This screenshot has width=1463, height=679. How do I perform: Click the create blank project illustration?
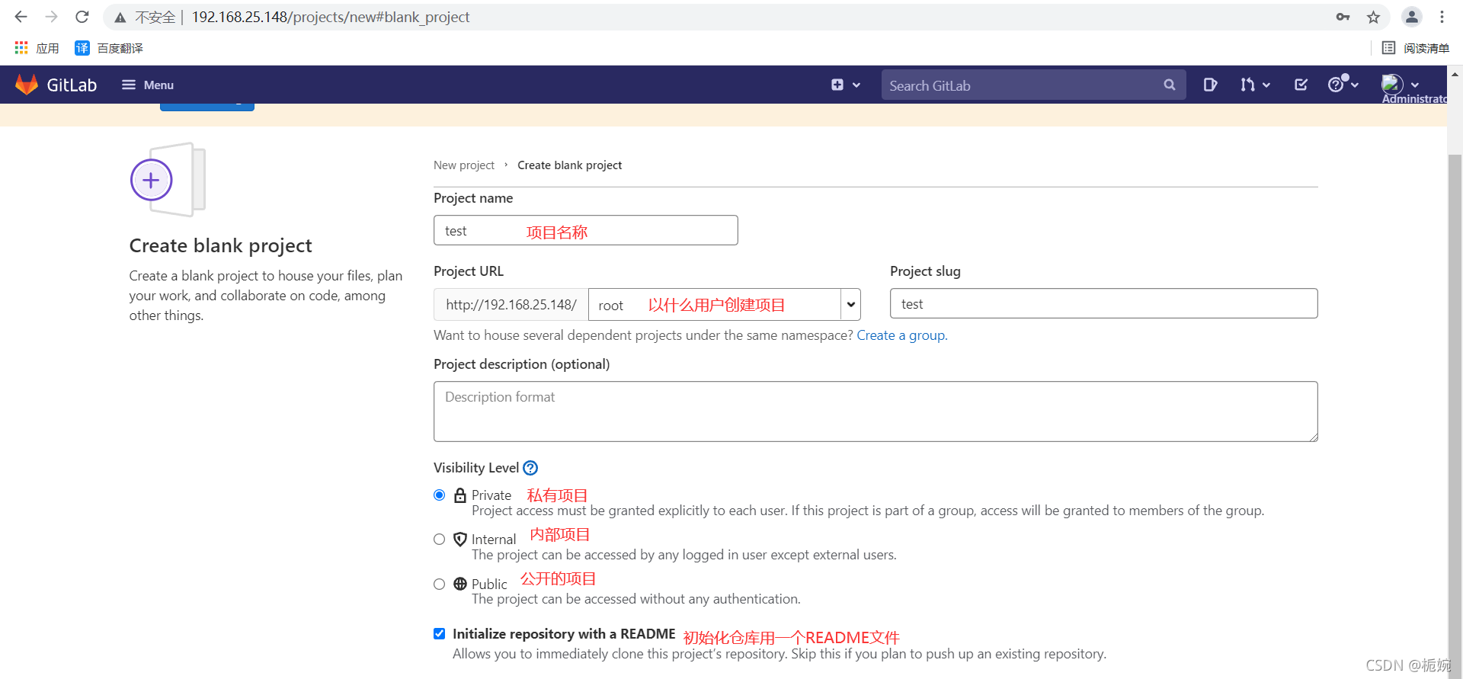click(x=168, y=180)
